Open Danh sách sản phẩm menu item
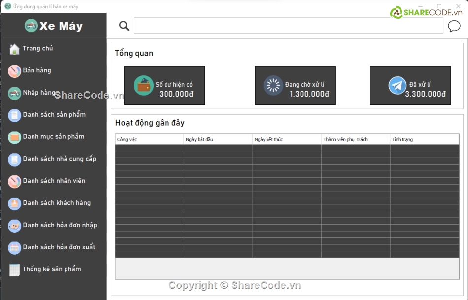Viewport: 468px width, 300px height. point(54,115)
